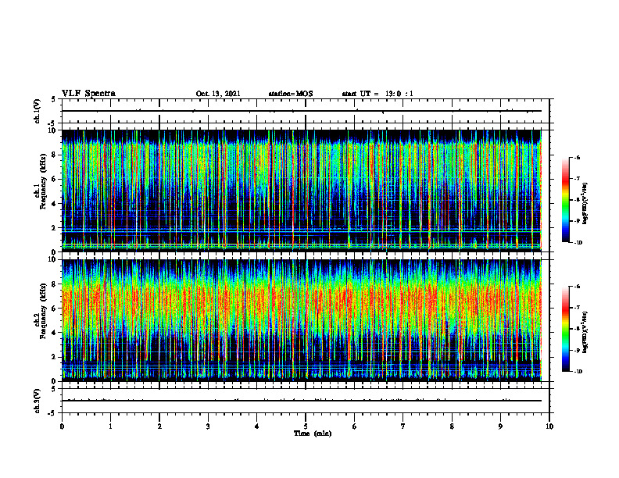Click the ch.1 voltage waveform strip
This screenshot has width=619, height=478.
(x=306, y=111)
